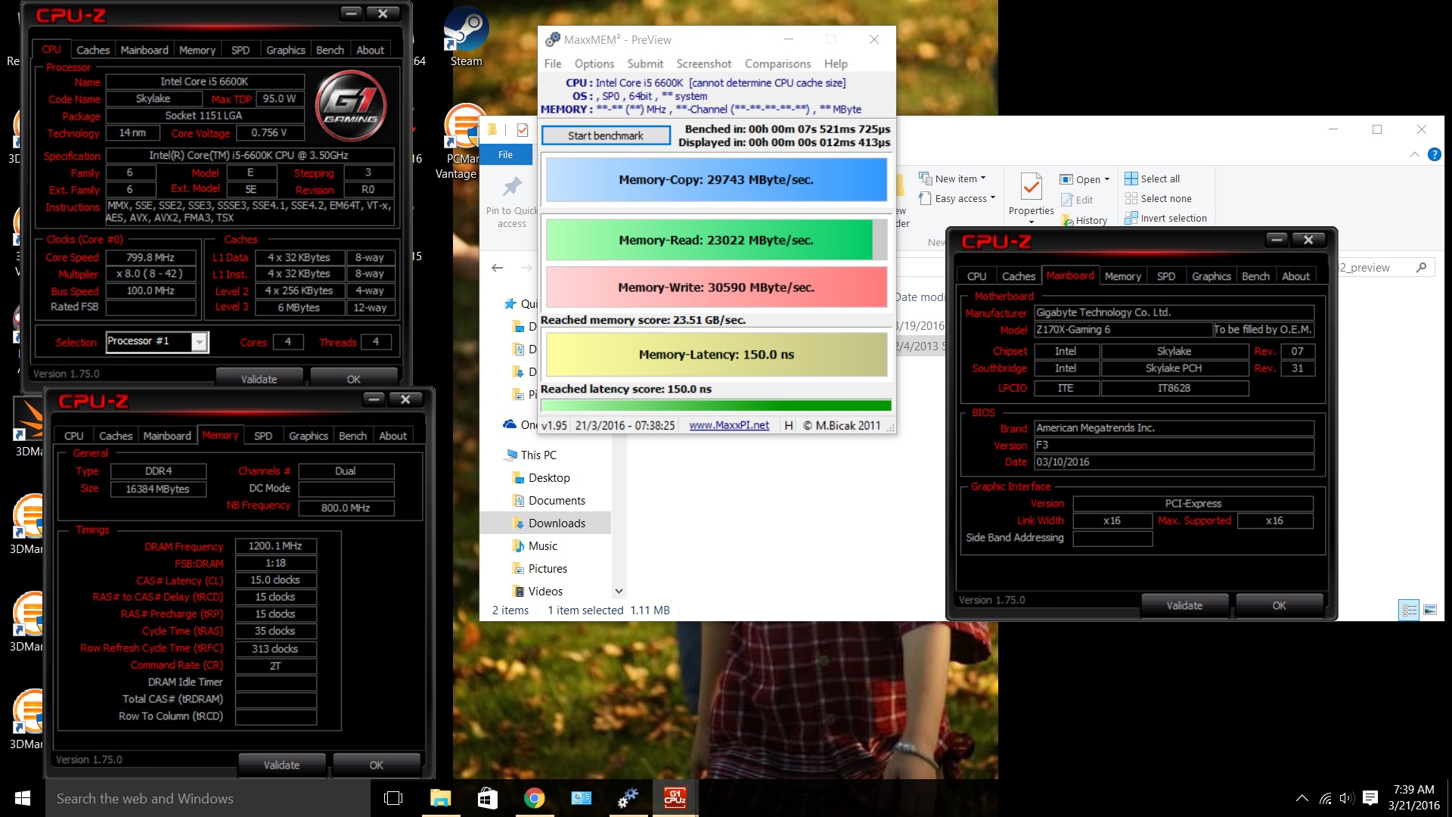
Task: Expand New item dropdown in Explorer
Action: pos(983,179)
